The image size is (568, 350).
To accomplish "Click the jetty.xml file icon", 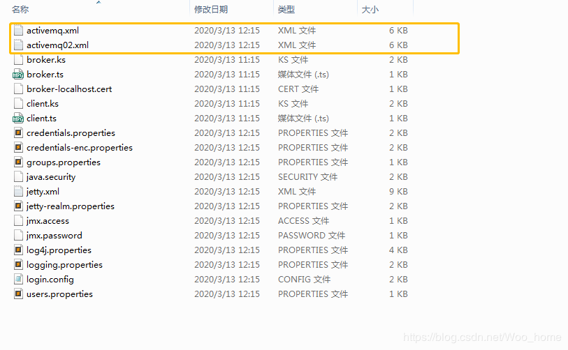I will click(x=18, y=192).
